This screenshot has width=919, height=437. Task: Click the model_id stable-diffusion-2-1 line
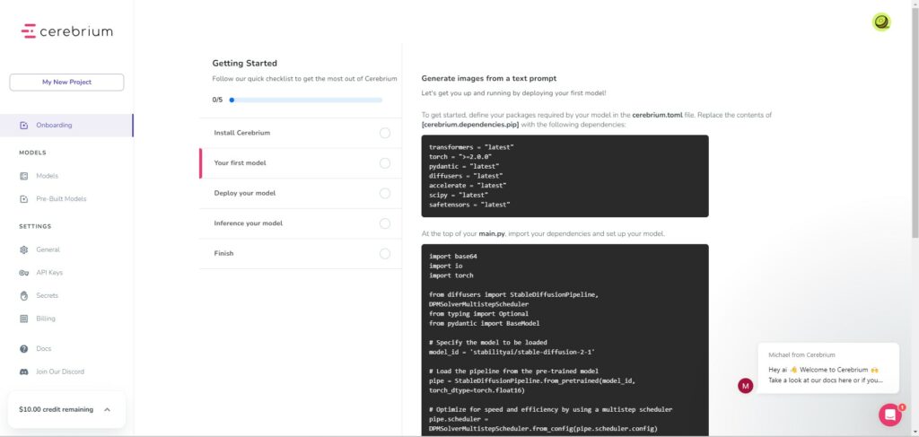[512, 352]
